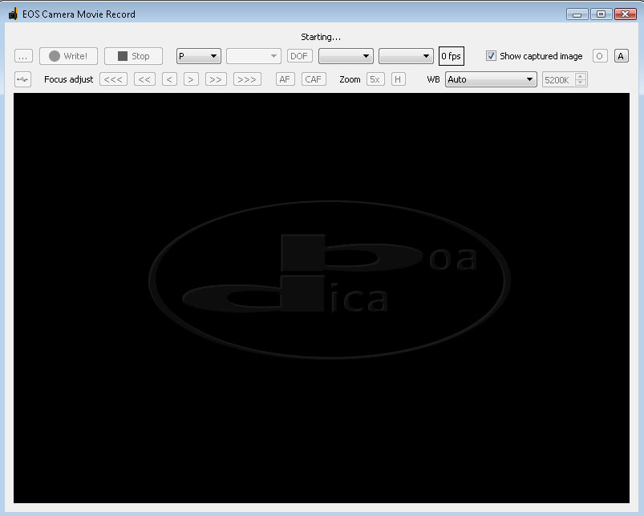Click the >> medium focus adjust button
The width and height of the screenshot is (644, 516).
216,79
